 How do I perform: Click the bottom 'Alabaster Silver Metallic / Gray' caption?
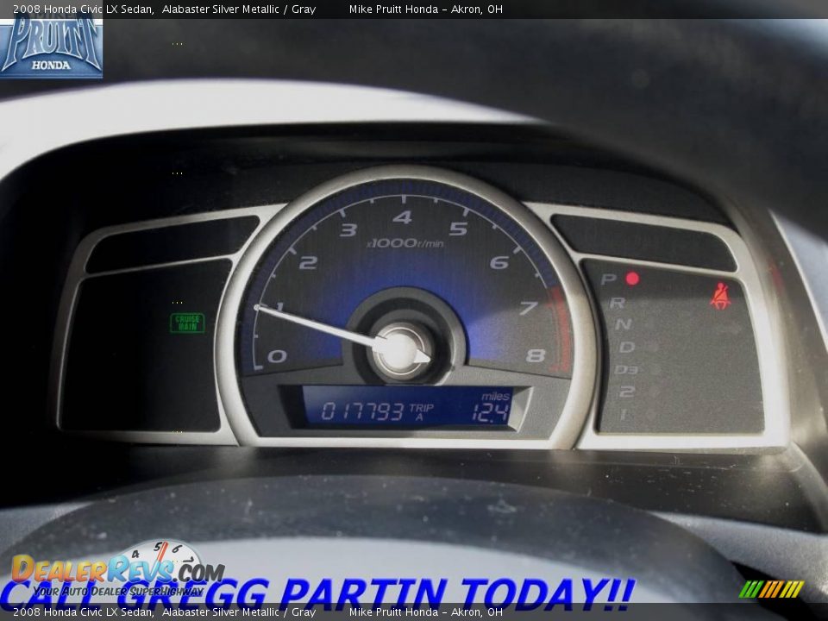pos(239,612)
